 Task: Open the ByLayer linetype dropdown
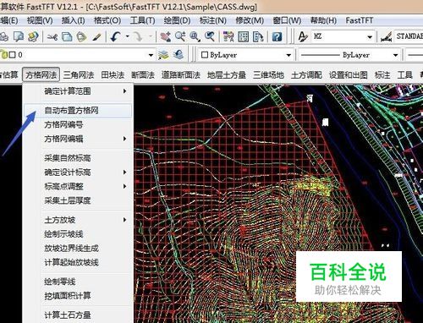coord(395,55)
